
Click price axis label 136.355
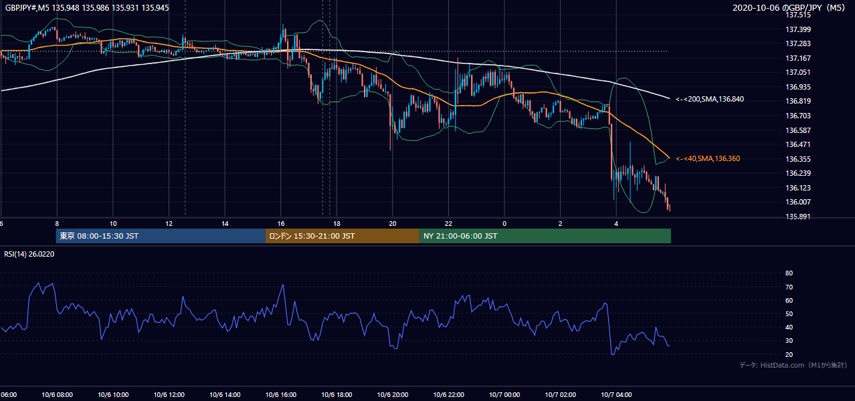[x=799, y=159]
